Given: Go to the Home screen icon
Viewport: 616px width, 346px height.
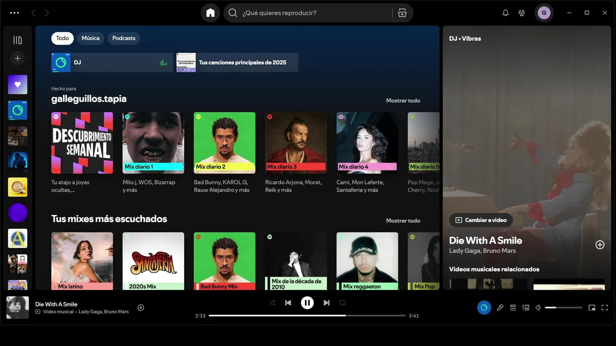Looking at the screenshot, I should click(210, 13).
